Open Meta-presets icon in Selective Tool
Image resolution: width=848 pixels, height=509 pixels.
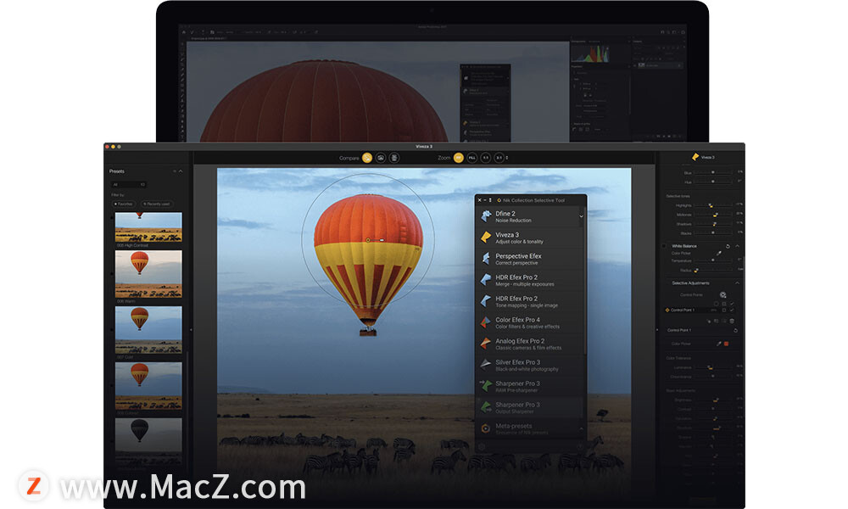(486, 428)
